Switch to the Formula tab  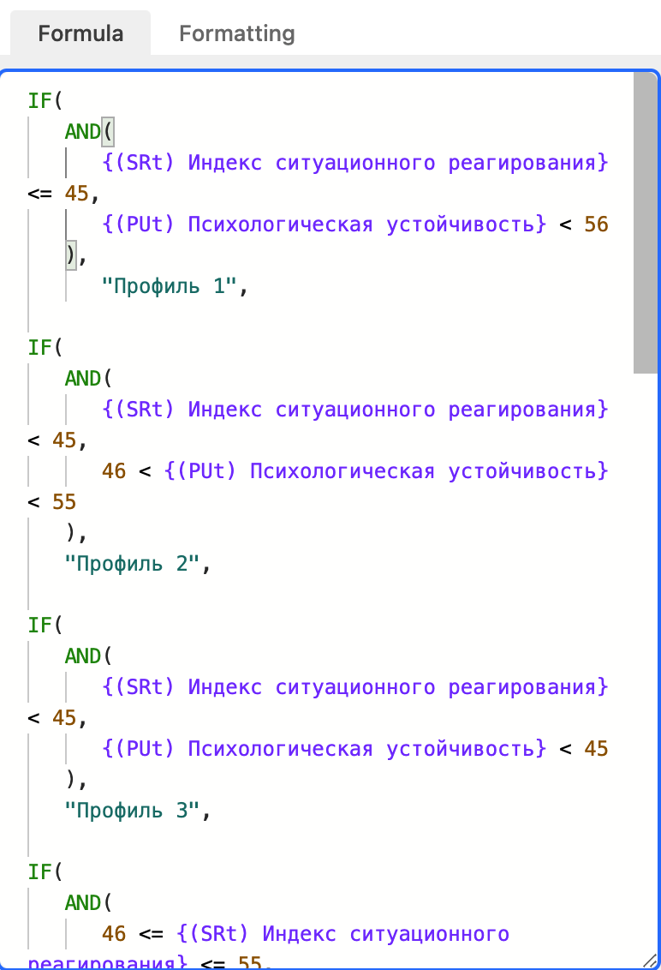[x=80, y=33]
